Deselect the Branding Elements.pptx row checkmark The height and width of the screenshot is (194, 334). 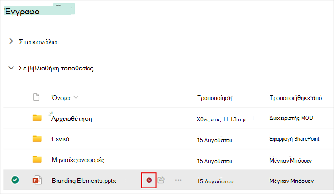(15, 180)
